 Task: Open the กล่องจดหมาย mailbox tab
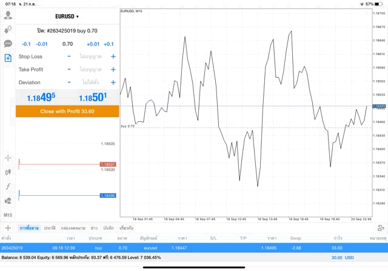click(73, 228)
